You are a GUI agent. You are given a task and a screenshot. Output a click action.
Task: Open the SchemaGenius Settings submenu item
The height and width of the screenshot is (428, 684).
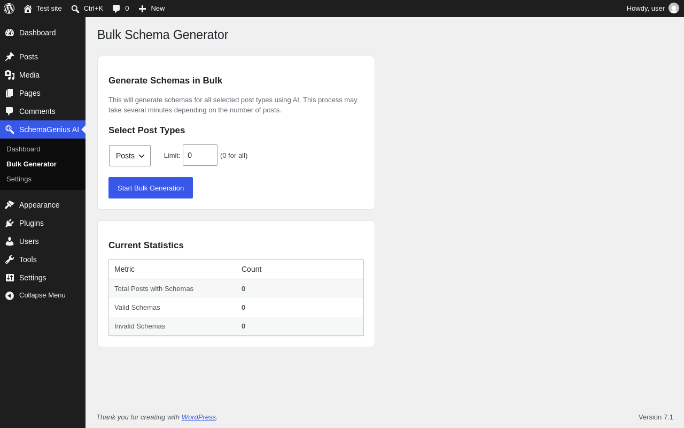click(x=19, y=179)
